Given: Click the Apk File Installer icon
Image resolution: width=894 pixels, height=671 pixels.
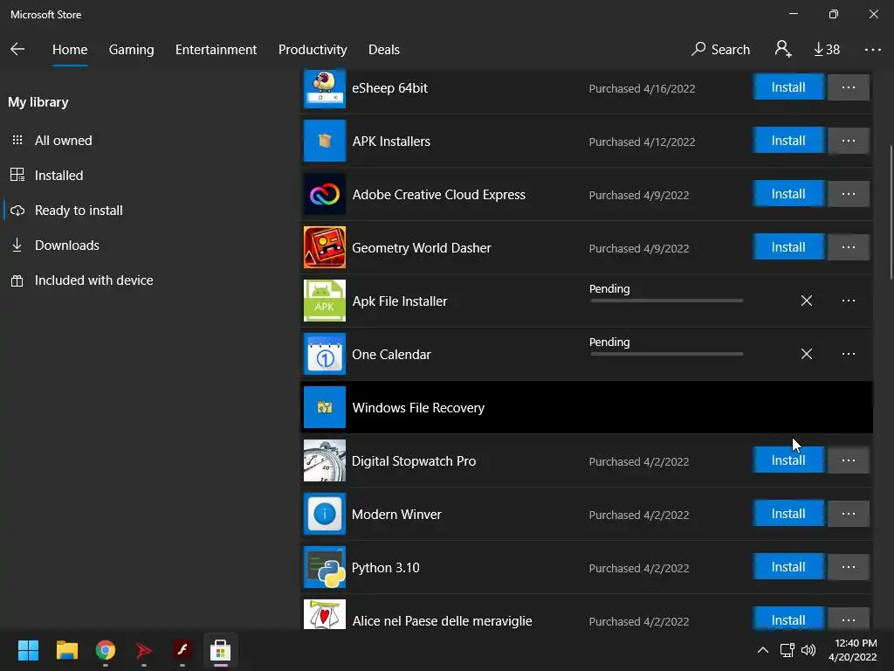Looking at the screenshot, I should pyautogui.click(x=325, y=301).
